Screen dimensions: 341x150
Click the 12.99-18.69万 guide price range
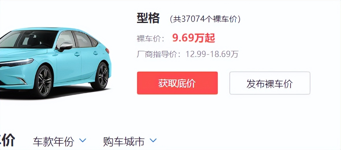click(x=212, y=54)
